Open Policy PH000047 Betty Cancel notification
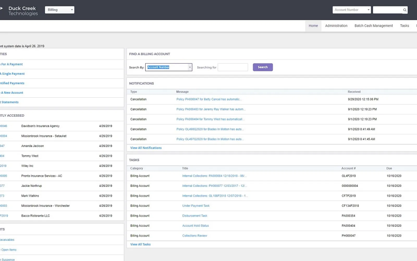The width and height of the screenshot is (417, 261). click(209, 99)
